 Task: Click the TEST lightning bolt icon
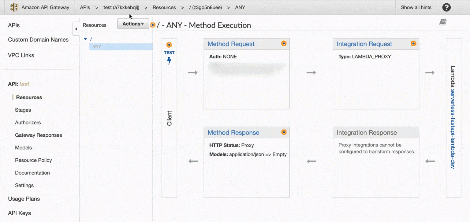pyautogui.click(x=169, y=61)
